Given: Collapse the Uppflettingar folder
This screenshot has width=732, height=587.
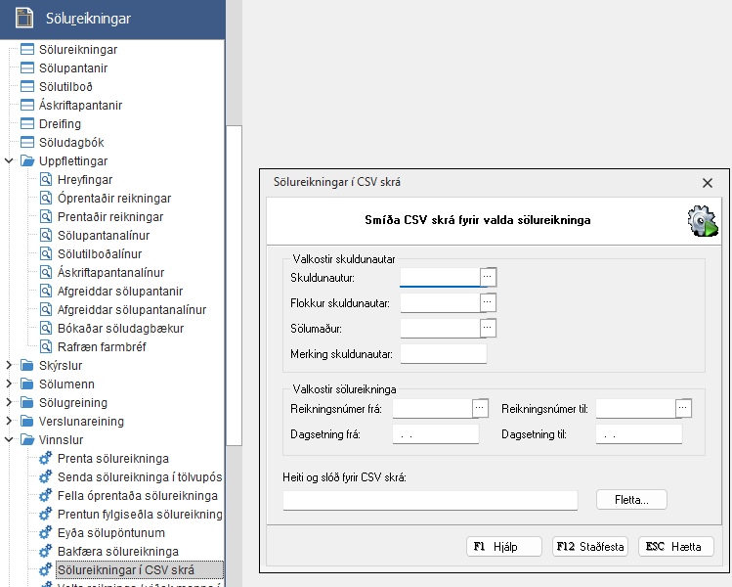Looking at the screenshot, I should 10,161.
